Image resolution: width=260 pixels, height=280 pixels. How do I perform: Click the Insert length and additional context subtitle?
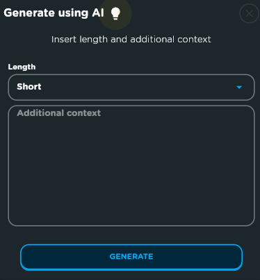(131, 40)
